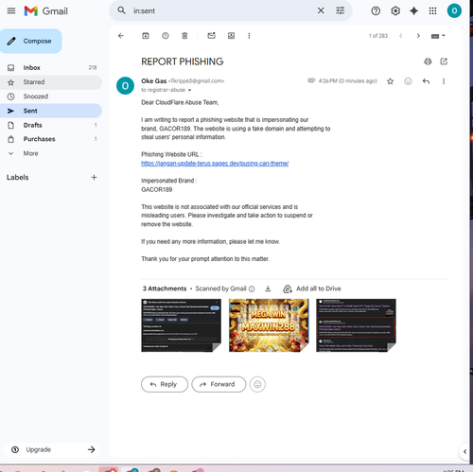Open the phishing website URL link
The width and height of the screenshot is (473, 472).
click(x=215, y=164)
